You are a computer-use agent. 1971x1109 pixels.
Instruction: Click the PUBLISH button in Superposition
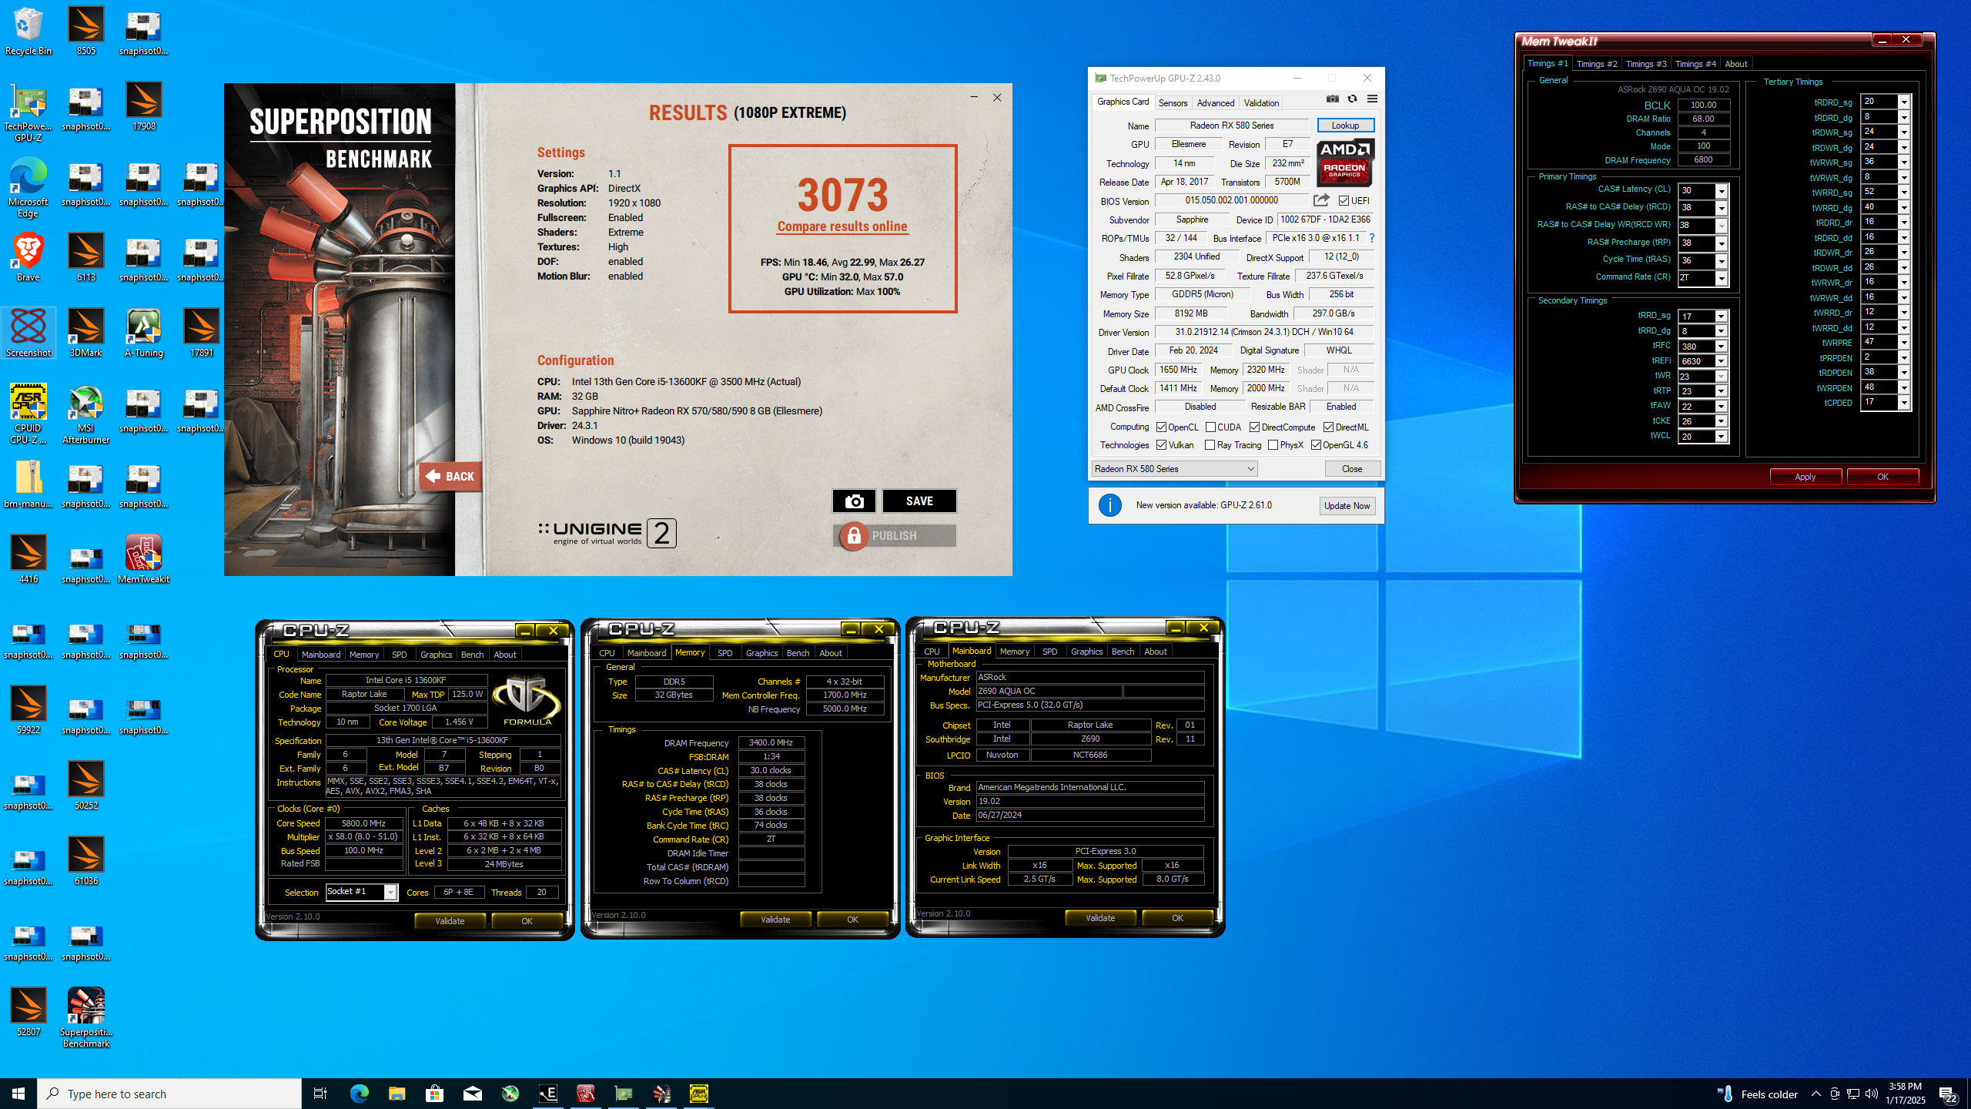pyautogui.click(x=895, y=536)
